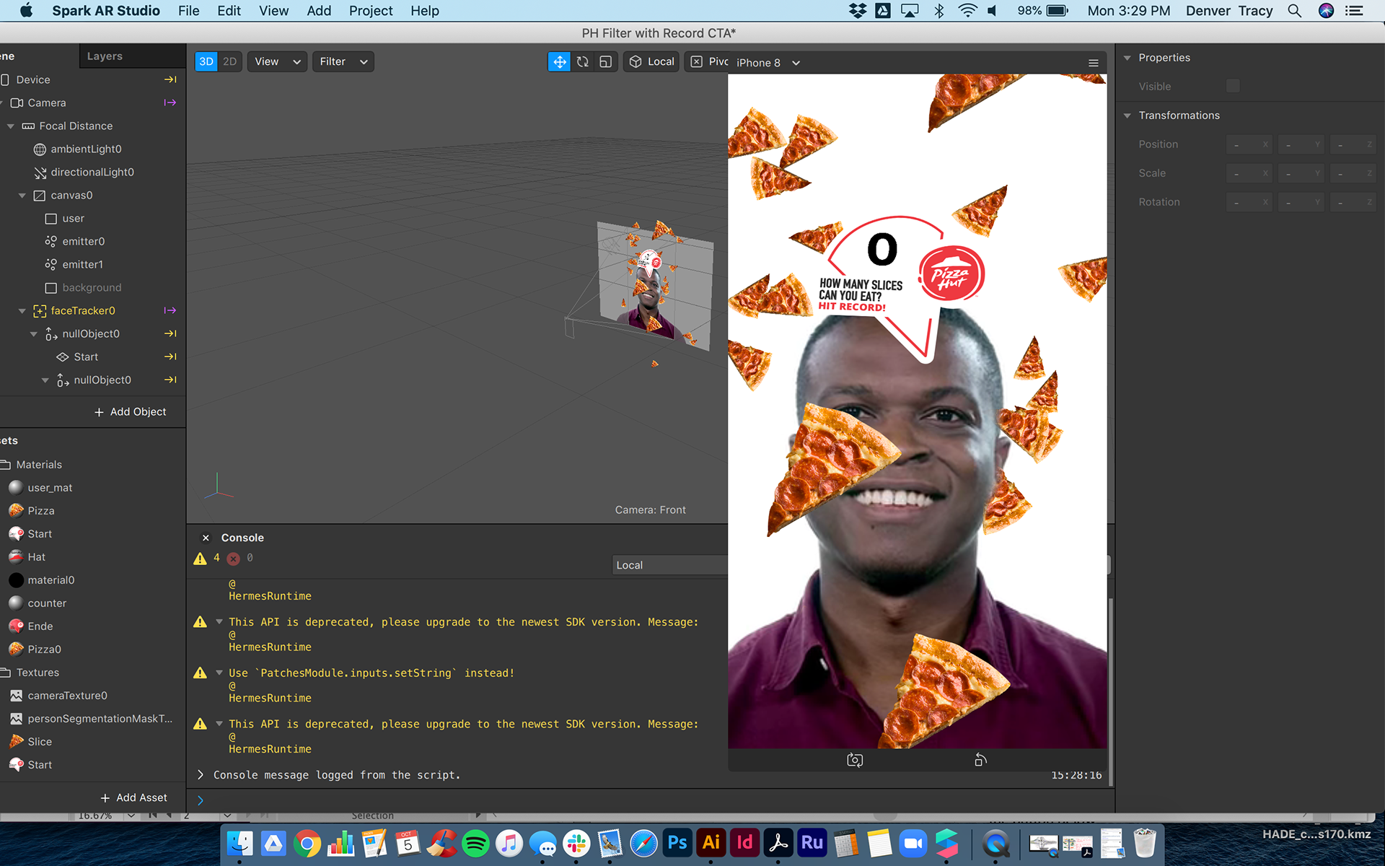Collapse the PatchesModule setString warning
The image size is (1385, 866).
click(219, 673)
